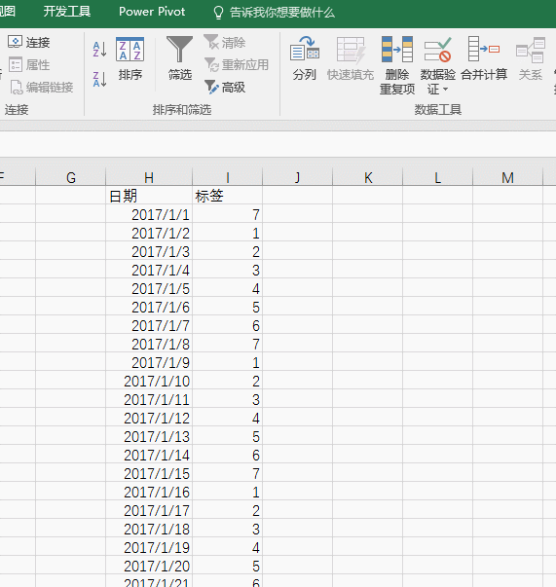This screenshot has height=587, width=556.
Task: Select the cell 2017/1/13
Action: click(x=149, y=436)
